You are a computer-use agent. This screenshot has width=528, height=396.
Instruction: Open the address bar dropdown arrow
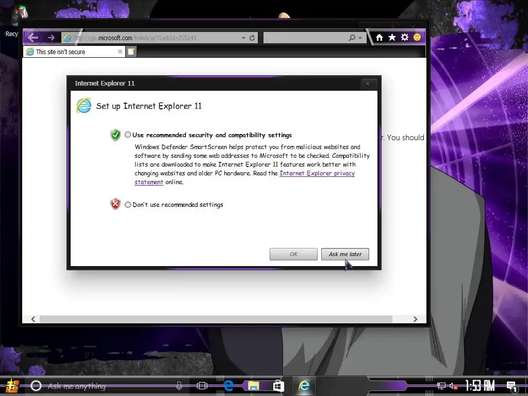tap(243, 38)
